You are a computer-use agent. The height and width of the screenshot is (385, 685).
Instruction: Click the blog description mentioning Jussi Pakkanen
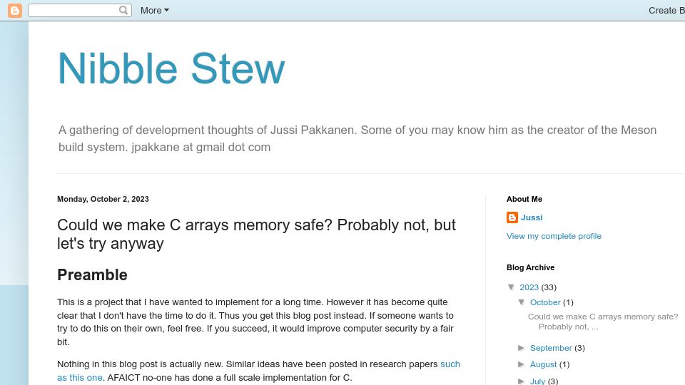pos(357,138)
